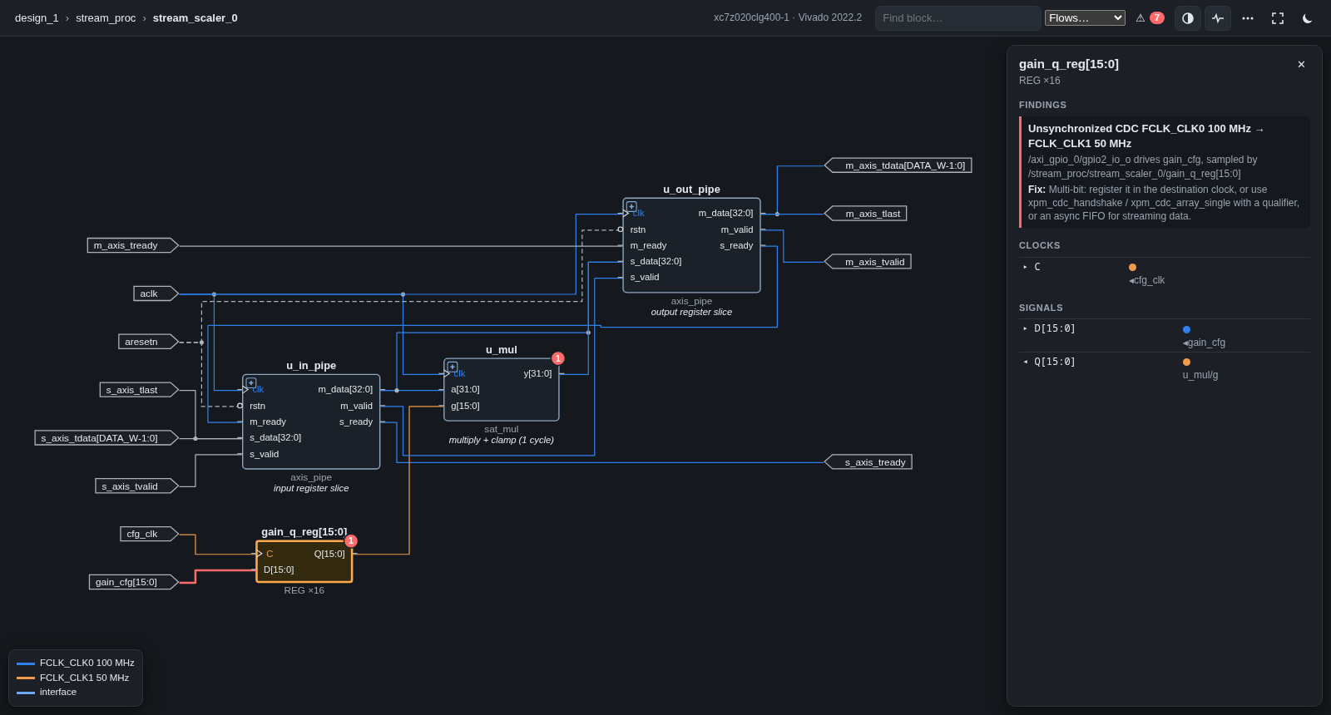
Task: Select the m_axis_tlast output port
Action: (x=866, y=214)
